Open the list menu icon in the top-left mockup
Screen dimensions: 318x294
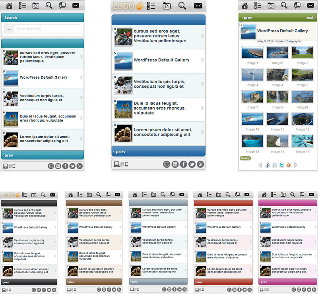click(23, 6)
